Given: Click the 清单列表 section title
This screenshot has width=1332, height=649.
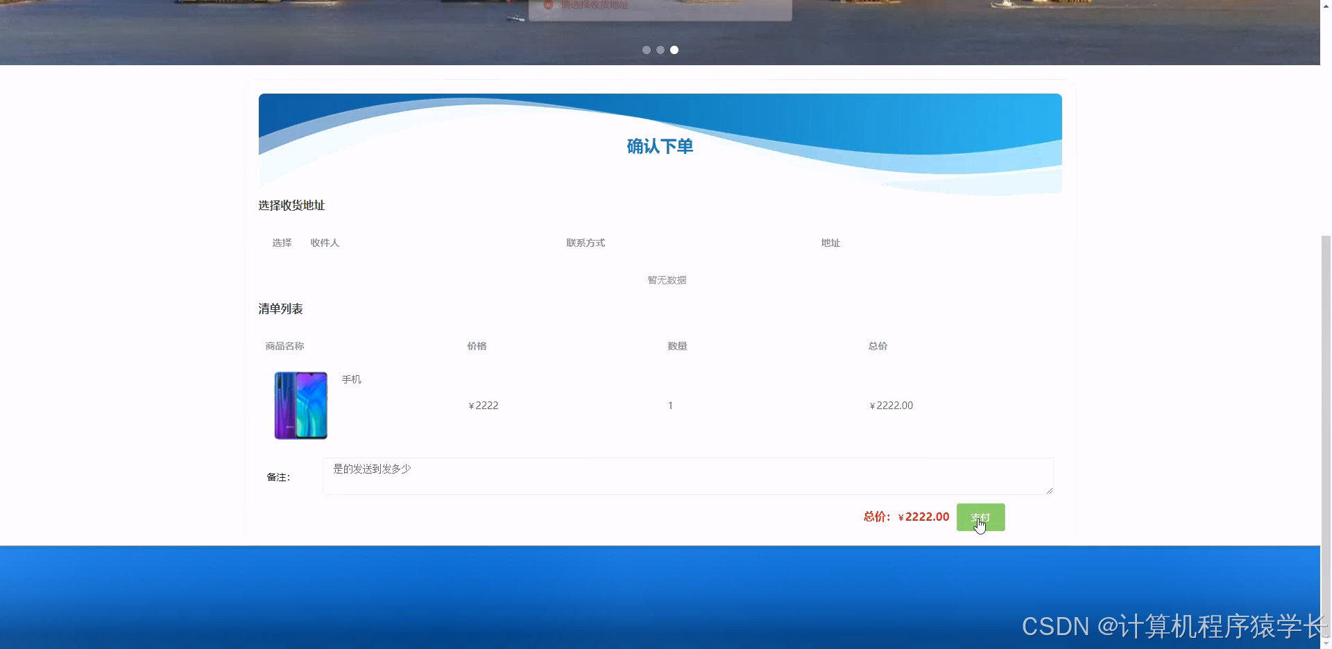Looking at the screenshot, I should (x=280, y=309).
